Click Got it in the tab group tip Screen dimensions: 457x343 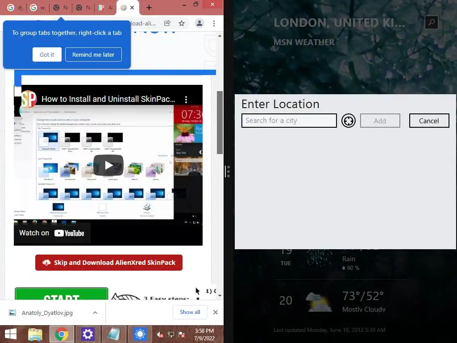(47, 54)
